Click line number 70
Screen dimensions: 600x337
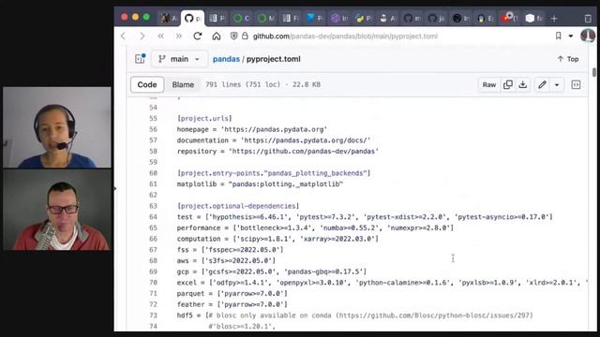153,283
